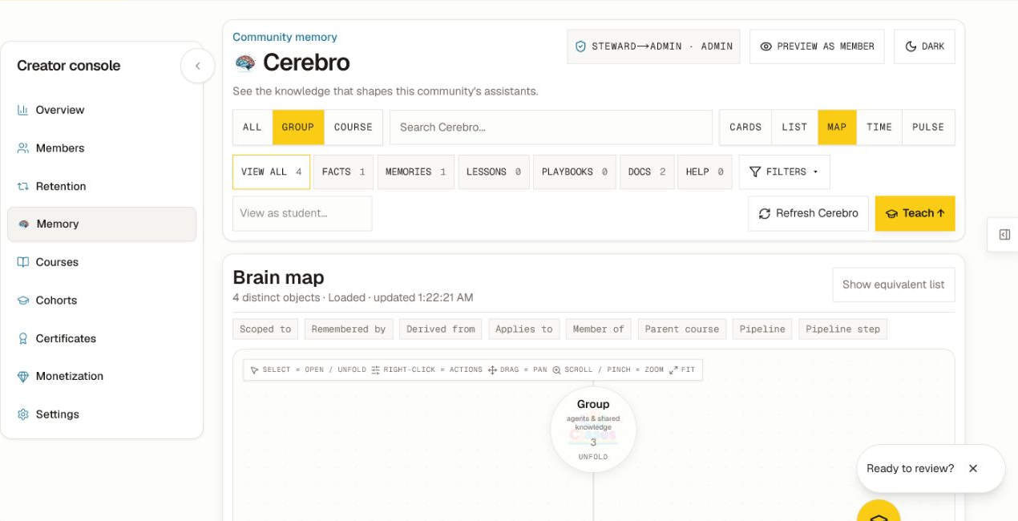Switch to the CARDS view tab

point(745,127)
